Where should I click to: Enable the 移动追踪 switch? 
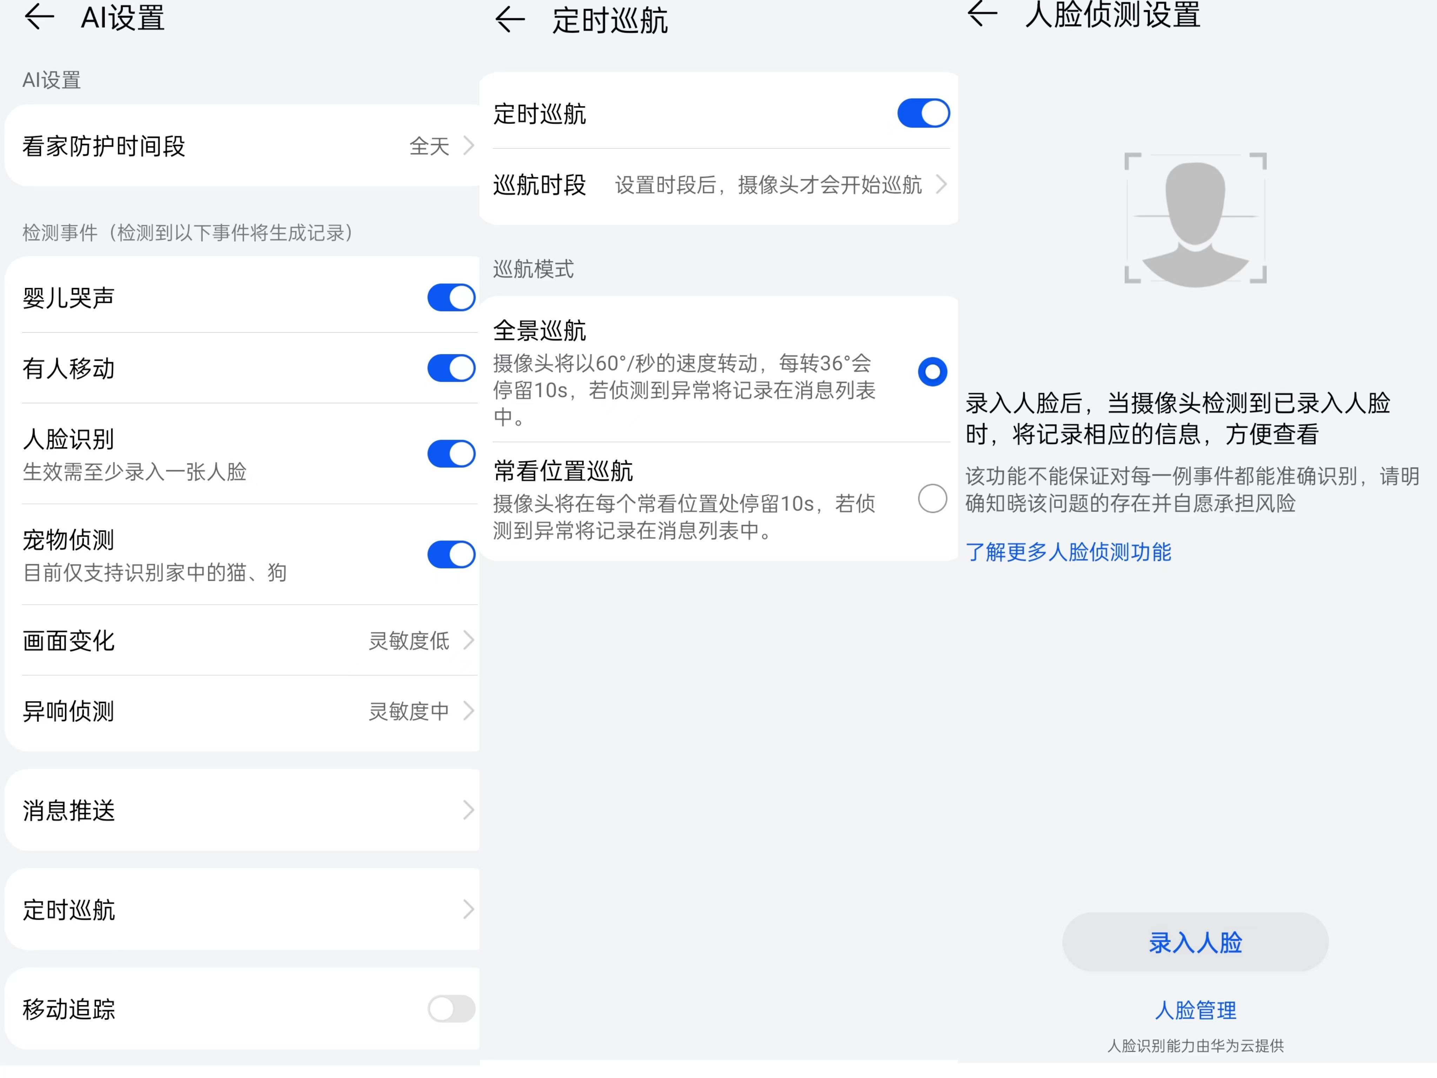(452, 1009)
